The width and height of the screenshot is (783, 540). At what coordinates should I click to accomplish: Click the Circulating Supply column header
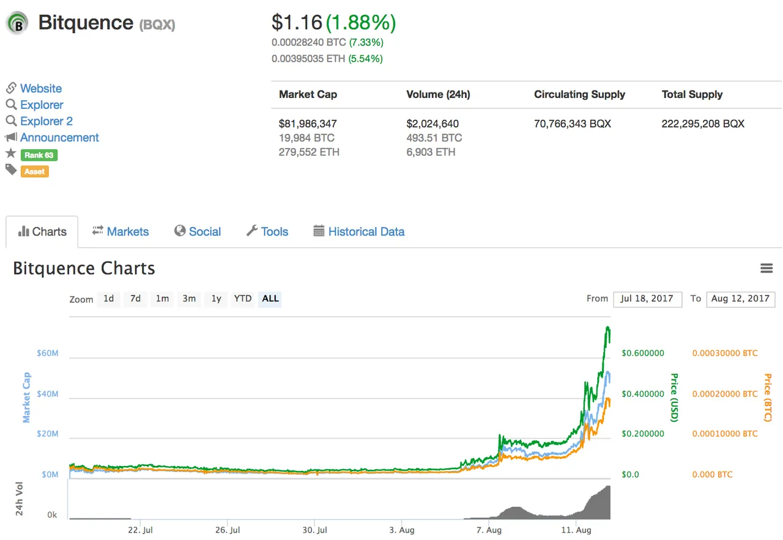579,95
